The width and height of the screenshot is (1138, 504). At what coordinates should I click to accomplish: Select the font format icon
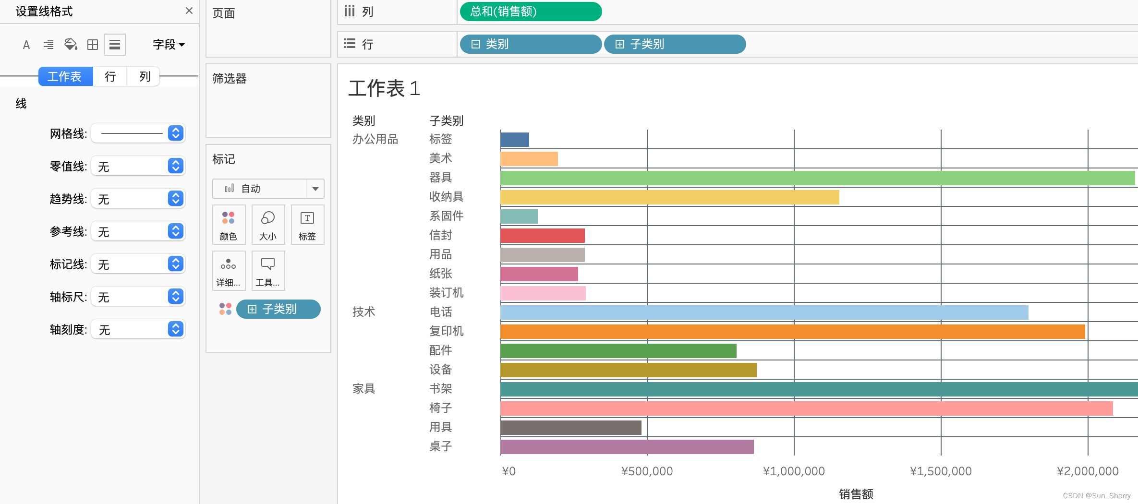(x=26, y=45)
